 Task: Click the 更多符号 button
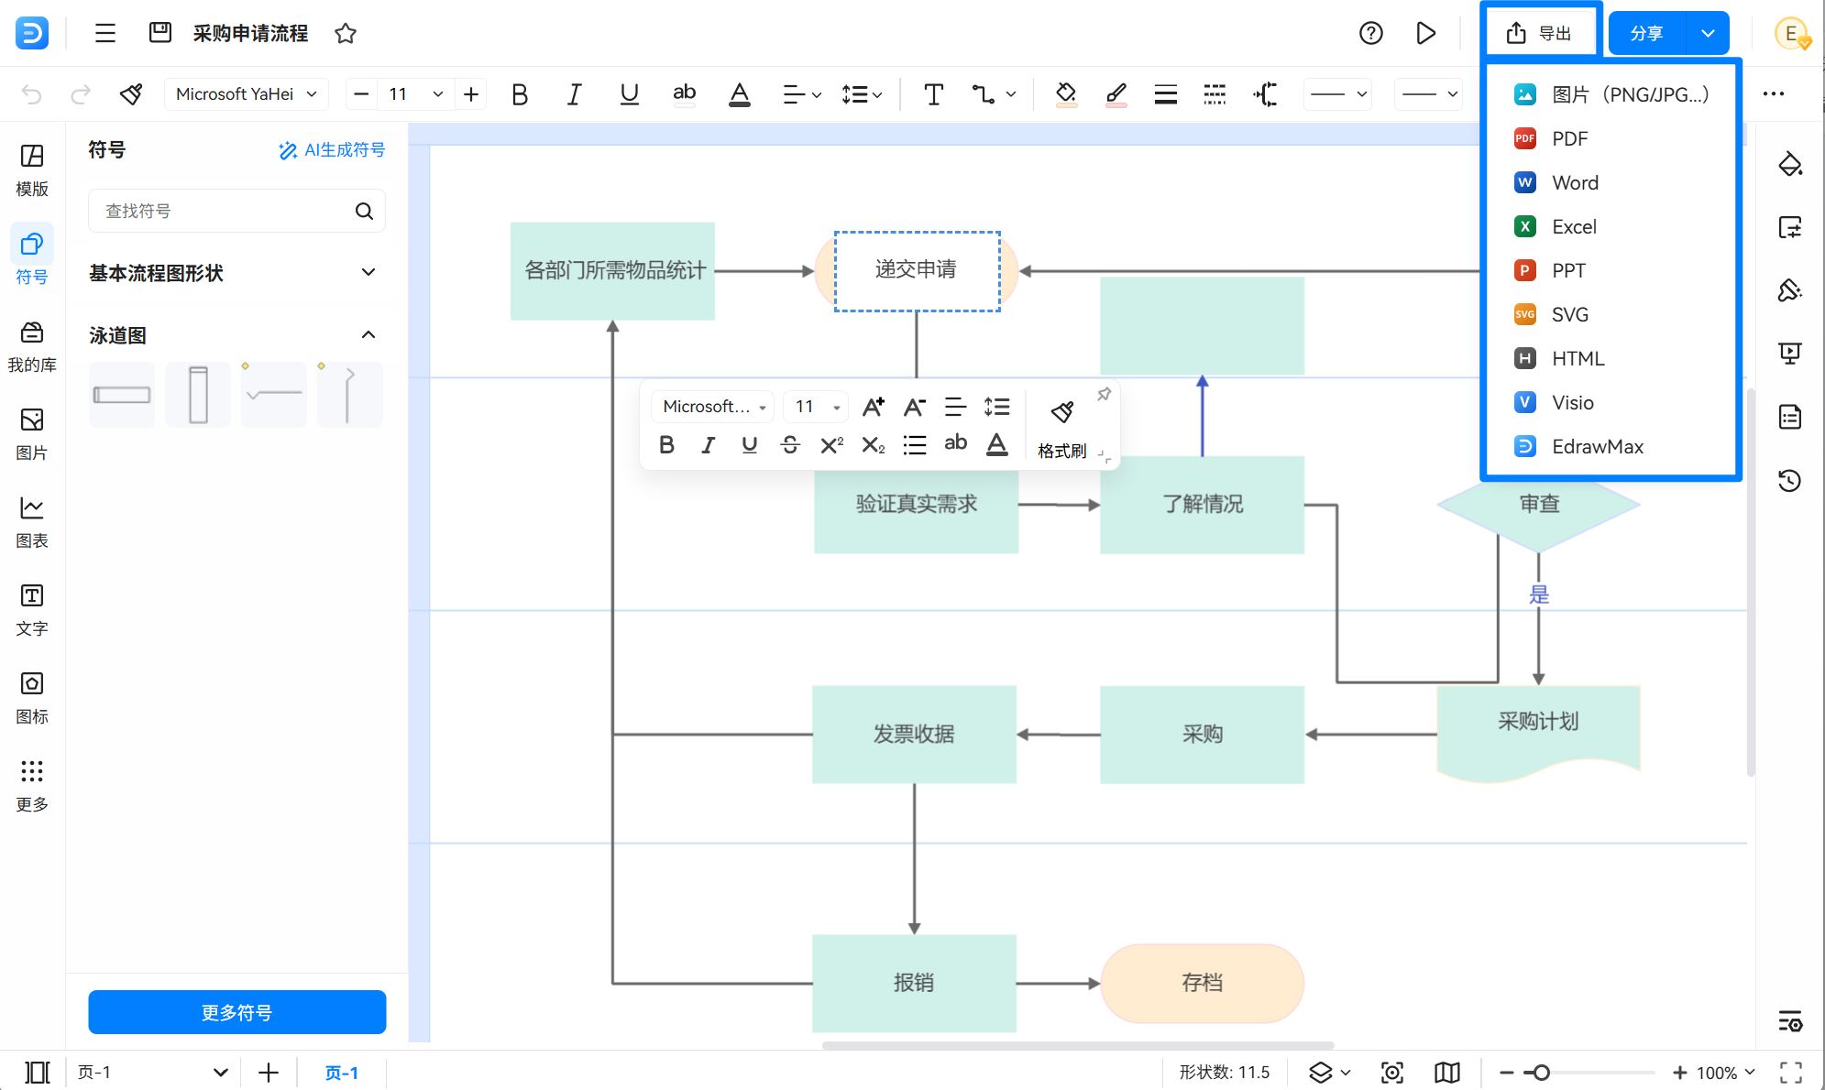(x=236, y=1012)
